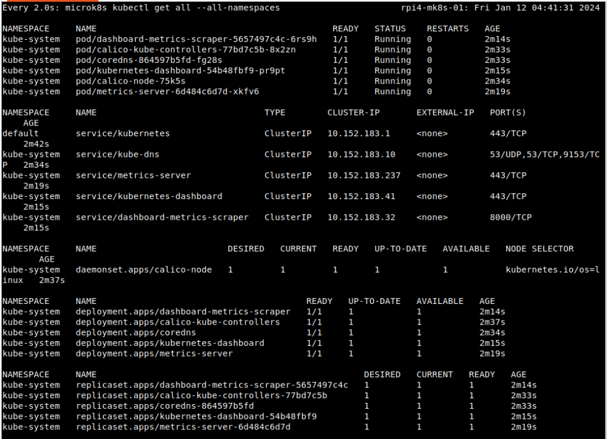Select deployment.apps/dashboard-metrics-scraper

183,312
